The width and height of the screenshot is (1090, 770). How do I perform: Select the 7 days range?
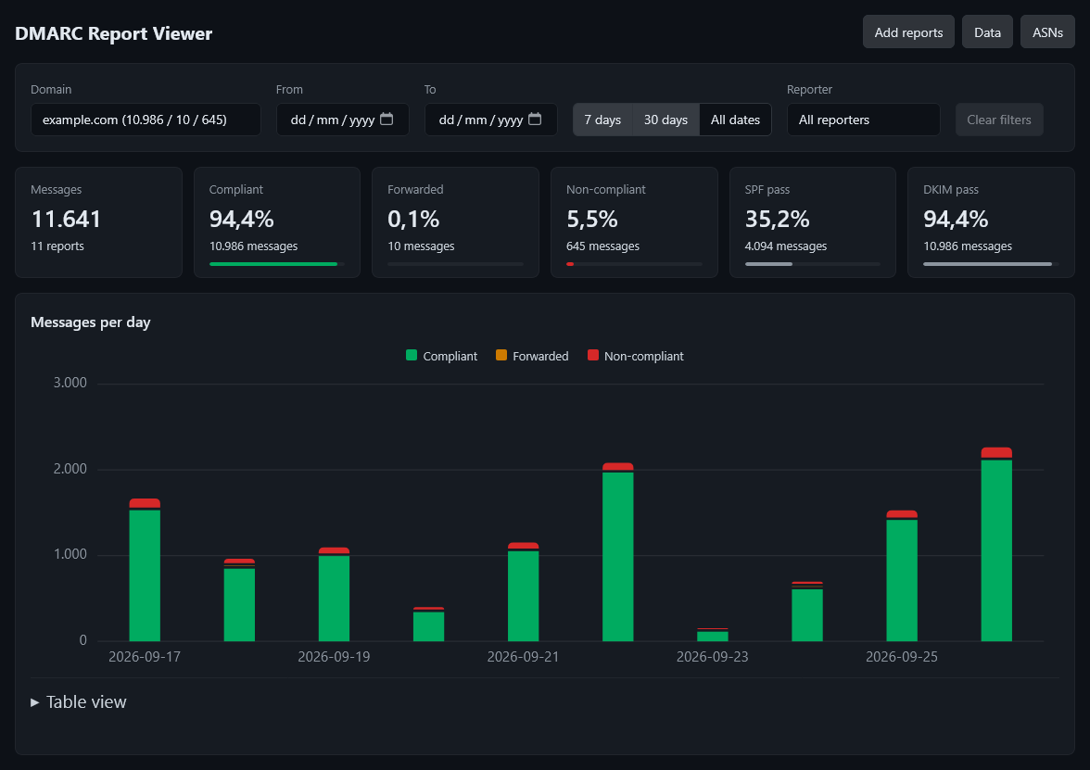(x=602, y=120)
